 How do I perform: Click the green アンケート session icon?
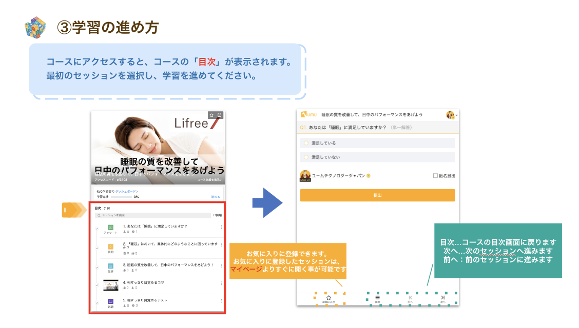click(110, 227)
